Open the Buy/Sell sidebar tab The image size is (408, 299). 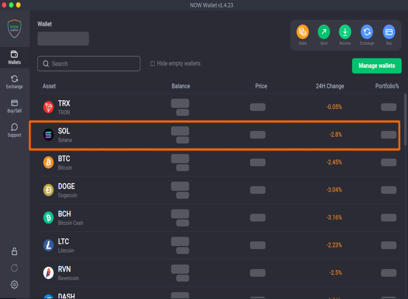[15, 106]
